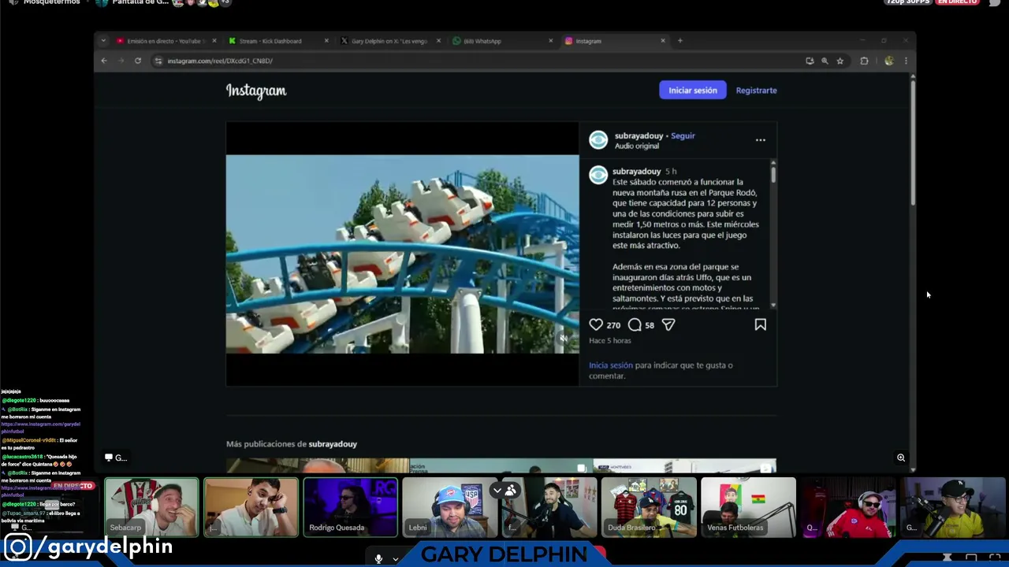Close the YouTube tab
Screen dimensions: 1009x567
pyautogui.click(x=214, y=41)
